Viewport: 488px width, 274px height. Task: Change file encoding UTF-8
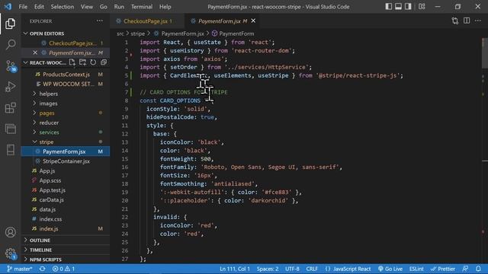[x=292, y=269]
